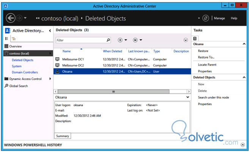Viewport: 250px width, 153px height.
Task: Open Global Search
Action: pos(19,86)
